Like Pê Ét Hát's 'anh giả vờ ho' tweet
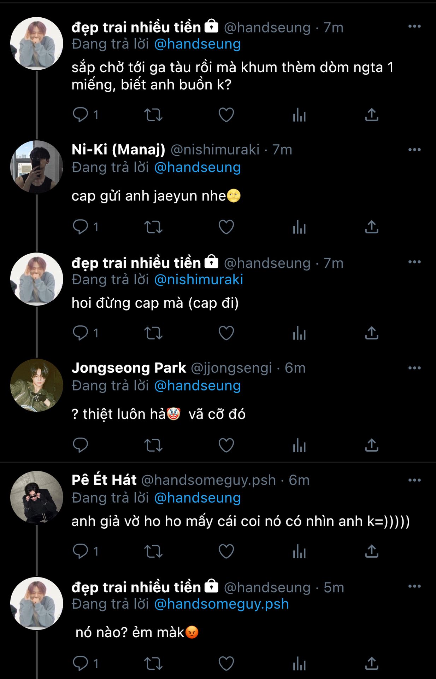Image resolution: width=436 pixels, height=679 pixels. coord(226,551)
